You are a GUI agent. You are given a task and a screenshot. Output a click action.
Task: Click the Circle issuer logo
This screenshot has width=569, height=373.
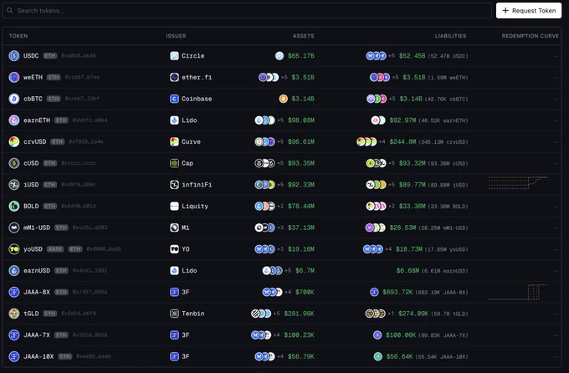coord(175,56)
